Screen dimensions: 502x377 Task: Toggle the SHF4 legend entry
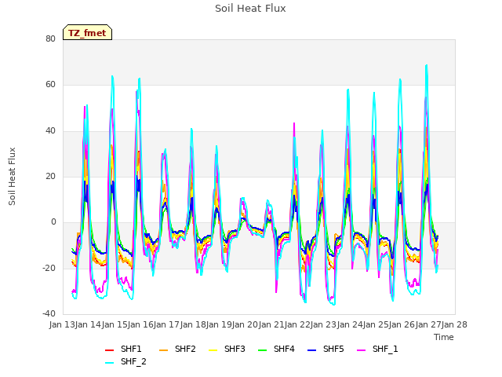point(276,349)
